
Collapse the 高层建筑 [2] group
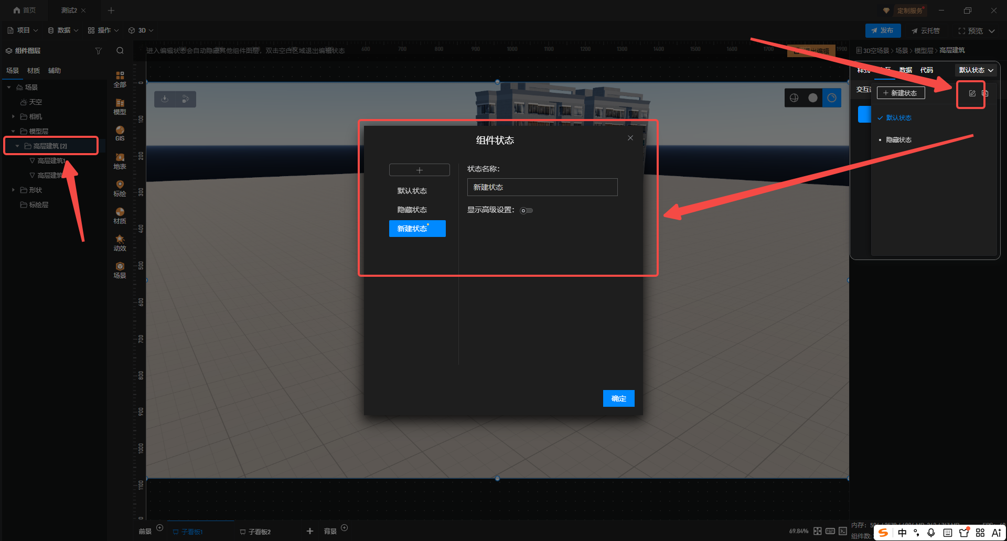17,146
